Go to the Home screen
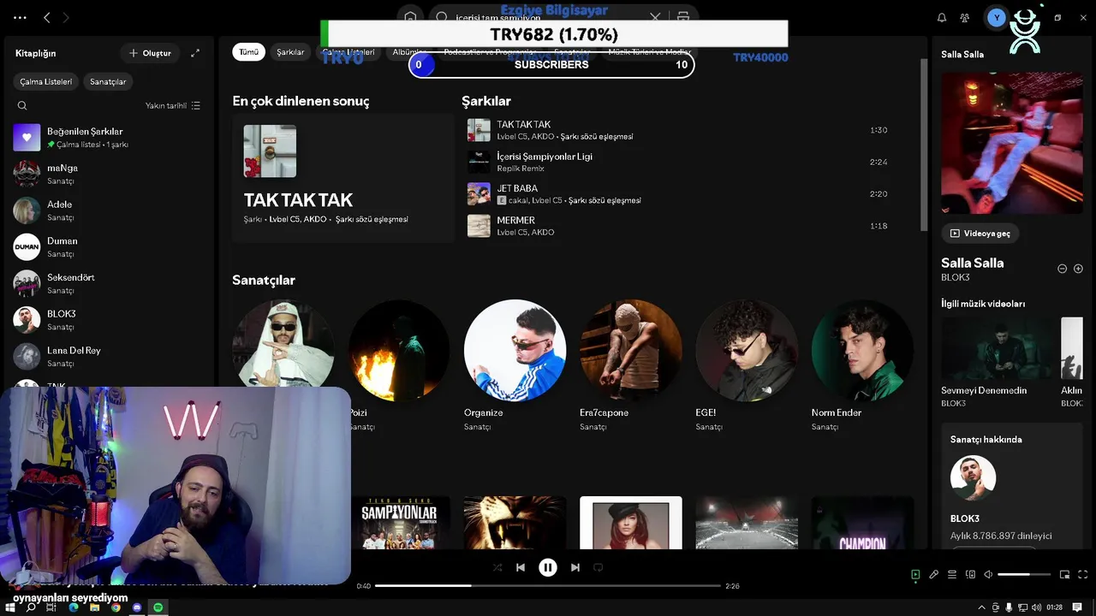 tap(410, 17)
